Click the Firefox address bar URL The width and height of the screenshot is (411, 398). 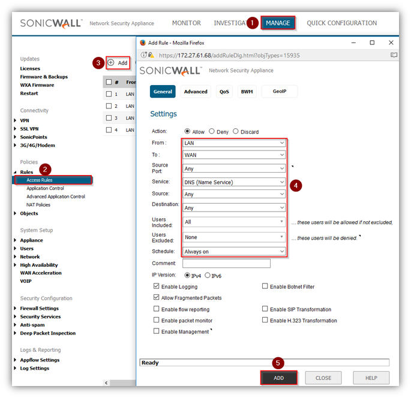229,55
